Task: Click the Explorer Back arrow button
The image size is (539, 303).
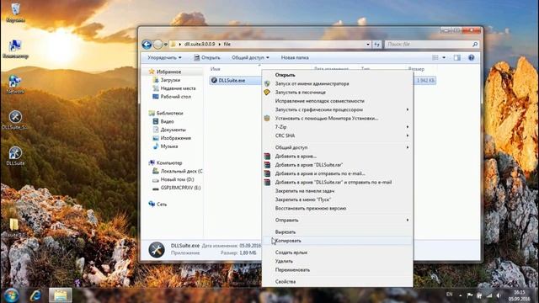Action: 147,45
